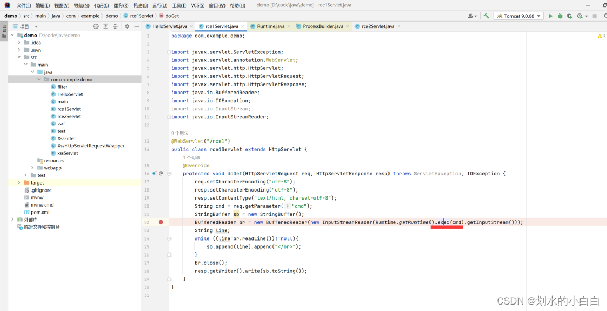Fold the import block on line 3
The width and height of the screenshot is (607, 311).
[x=169, y=52]
